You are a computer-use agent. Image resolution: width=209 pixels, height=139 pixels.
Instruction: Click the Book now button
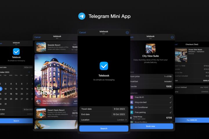pyautogui.click(x=152, y=126)
